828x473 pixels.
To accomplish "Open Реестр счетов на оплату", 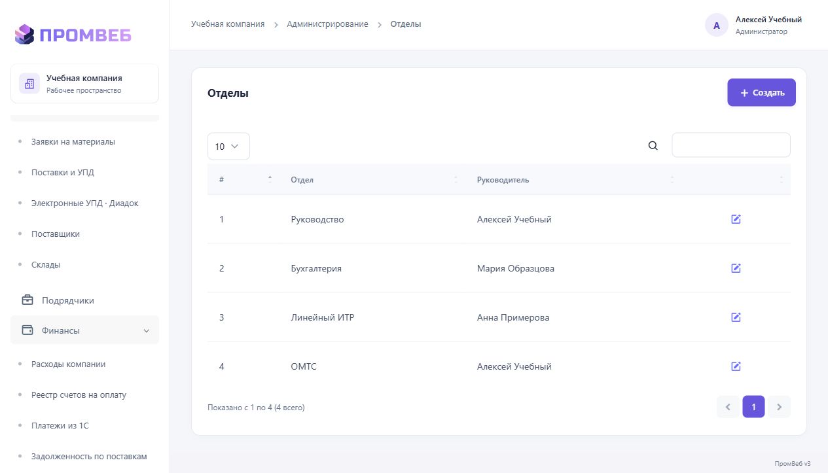I will [x=79, y=394].
